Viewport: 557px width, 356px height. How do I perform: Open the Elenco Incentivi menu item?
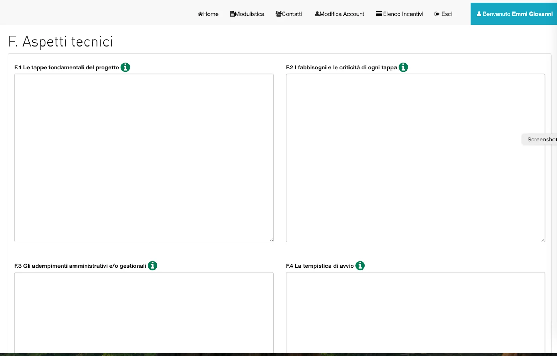(x=399, y=14)
